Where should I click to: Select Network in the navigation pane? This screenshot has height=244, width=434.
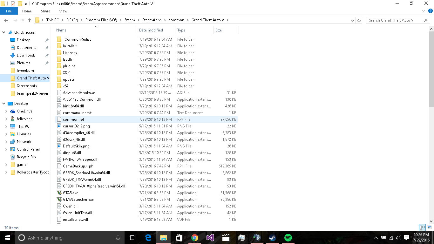click(x=24, y=142)
